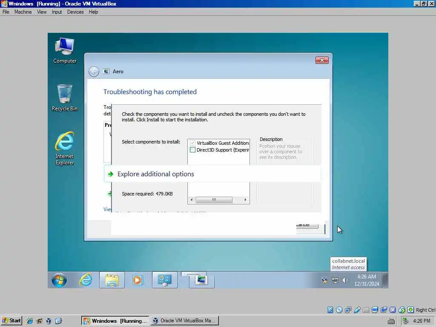
Task: Click the video capture status icon
Action: (x=384, y=310)
